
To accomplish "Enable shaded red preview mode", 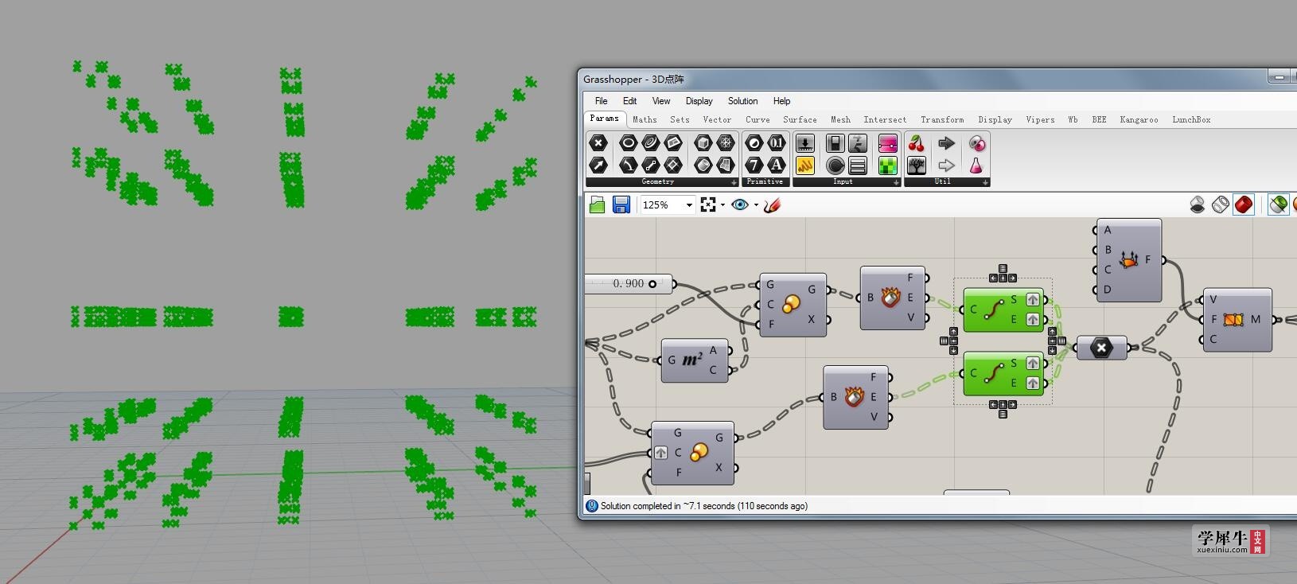I will pyautogui.click(x=1244, y=205).
